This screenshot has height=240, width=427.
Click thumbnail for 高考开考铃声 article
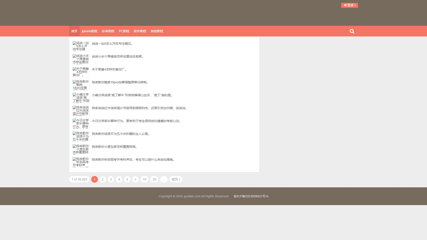81,162
